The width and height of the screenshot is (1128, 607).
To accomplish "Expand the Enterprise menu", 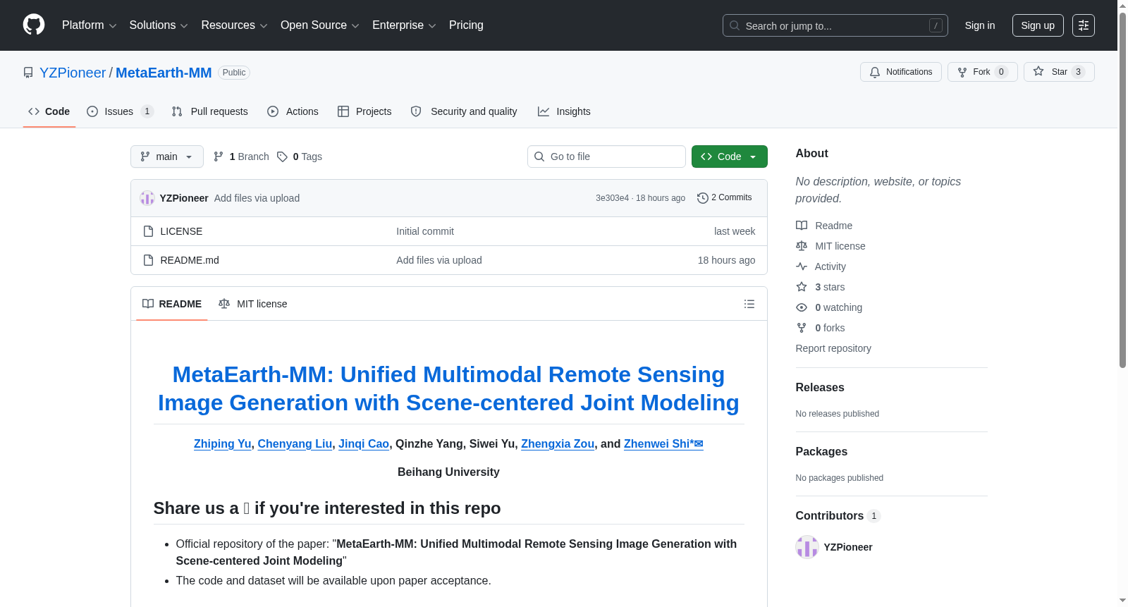I will [x=404, y=25].
